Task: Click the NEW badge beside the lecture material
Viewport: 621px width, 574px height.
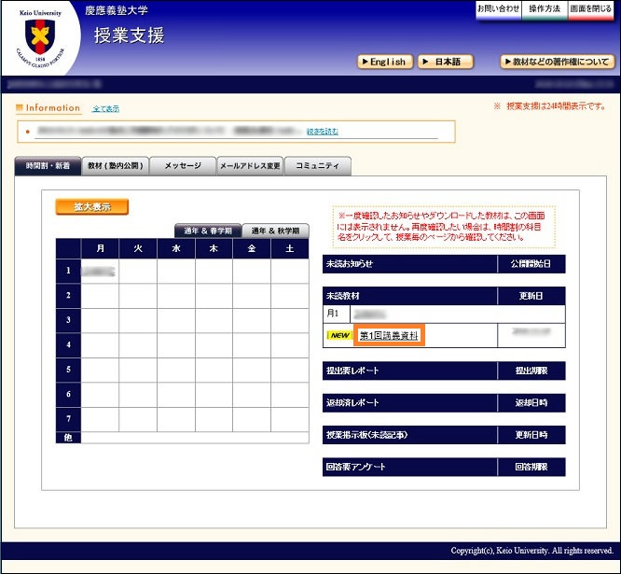Action: 339,335
